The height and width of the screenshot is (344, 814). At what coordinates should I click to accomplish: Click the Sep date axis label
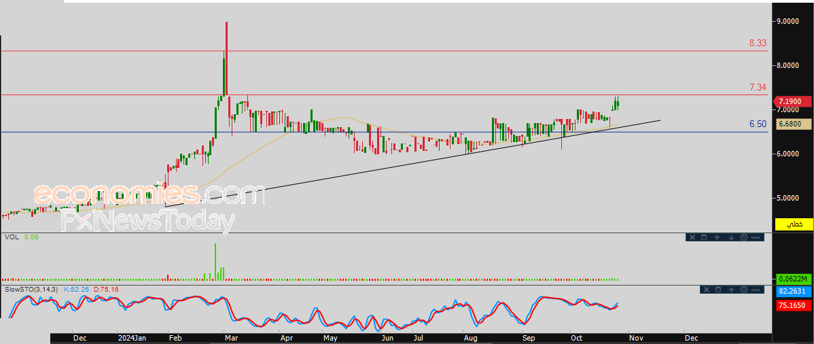click(x=529, y=339)
